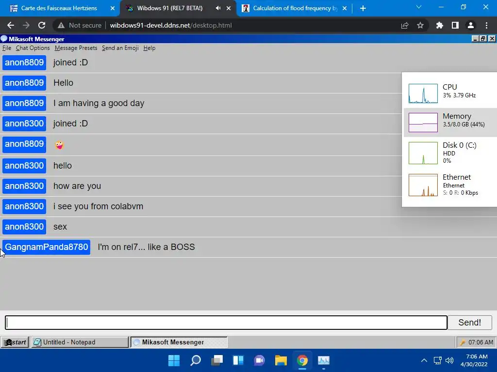Image resolution: width=497 pixels, height=372 pixels.
Task: Select Mikasoft Messenger taskbar button
Action: point(179,342)
